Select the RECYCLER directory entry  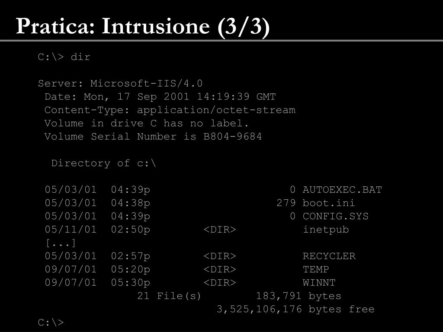tap(200, 256)
